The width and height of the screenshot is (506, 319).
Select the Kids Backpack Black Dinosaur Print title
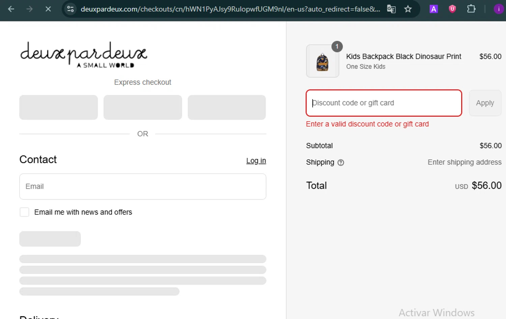coord(403,57)
